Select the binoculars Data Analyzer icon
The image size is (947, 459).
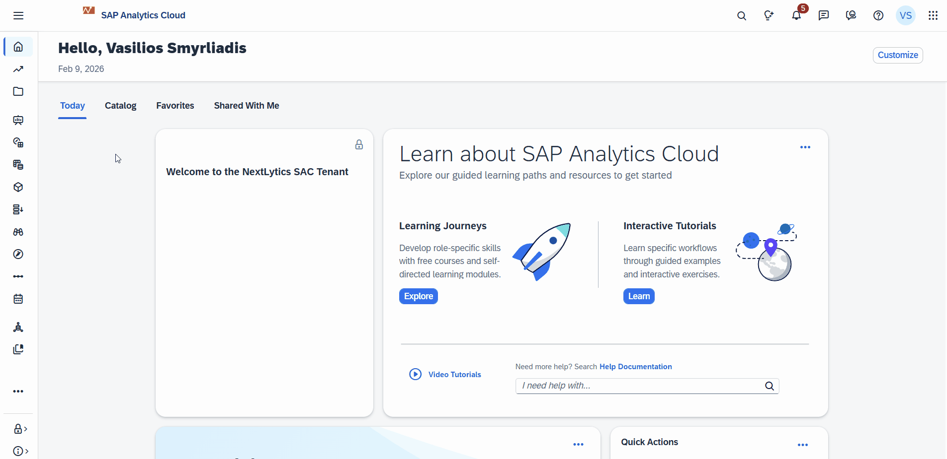click(x=18, y=232)
